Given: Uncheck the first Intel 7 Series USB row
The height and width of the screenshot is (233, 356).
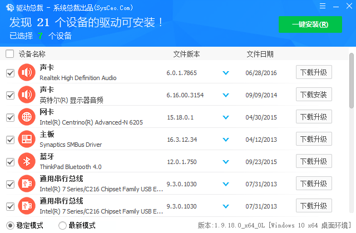Looking at the screenshot, I should pyautogui.click(x=10, y=184).
